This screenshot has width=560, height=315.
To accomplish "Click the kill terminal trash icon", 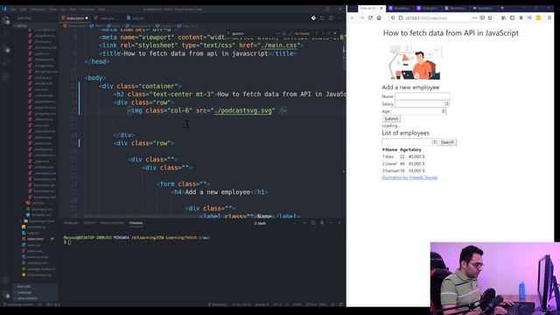I will pos(322,223).
